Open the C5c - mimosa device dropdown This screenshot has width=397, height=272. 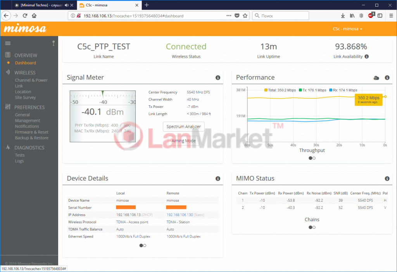click(x=347, y=29)
